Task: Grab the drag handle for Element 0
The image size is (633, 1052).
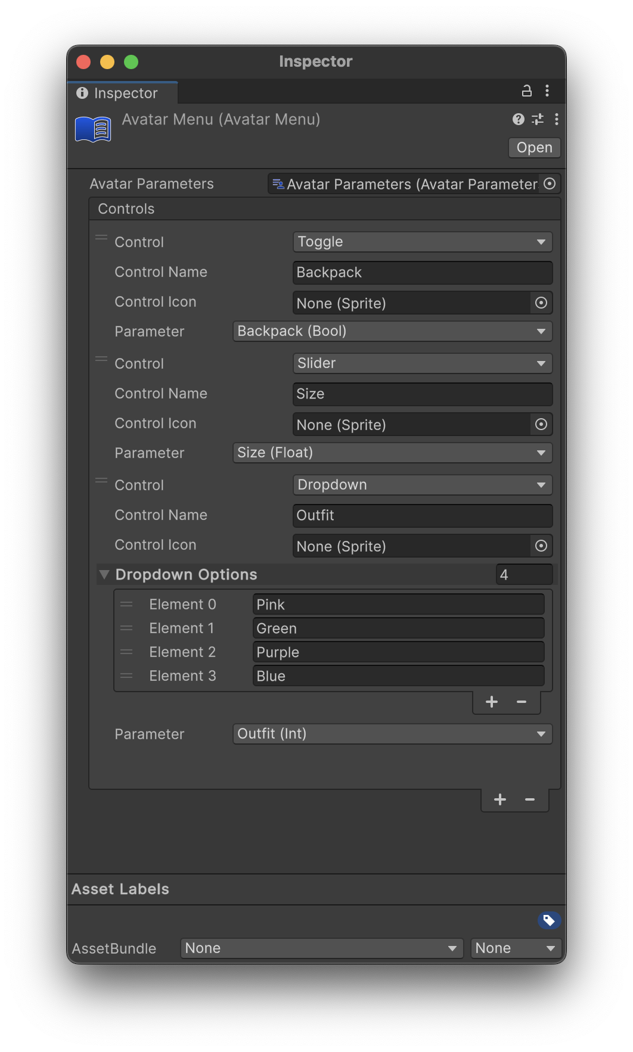Action: (126, 605)
